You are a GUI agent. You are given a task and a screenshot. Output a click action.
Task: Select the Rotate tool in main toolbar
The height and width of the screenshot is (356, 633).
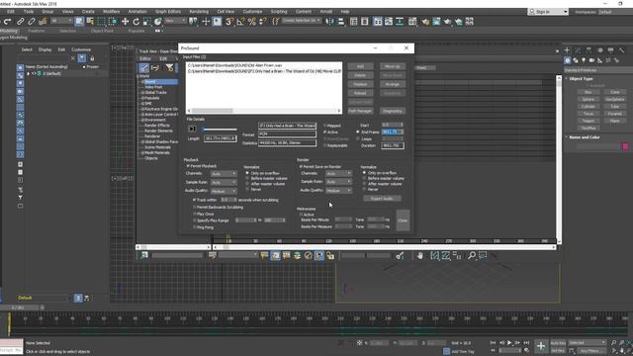tap(136, 22)
